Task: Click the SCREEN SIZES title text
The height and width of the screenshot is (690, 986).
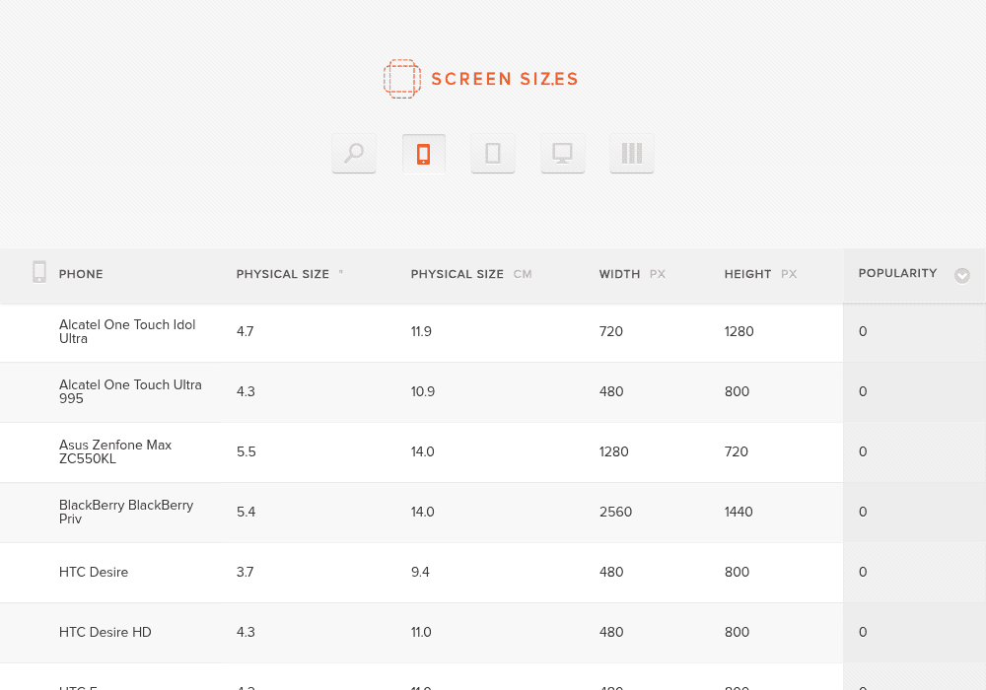Action: pyautogui.click(x=504, y=79)
